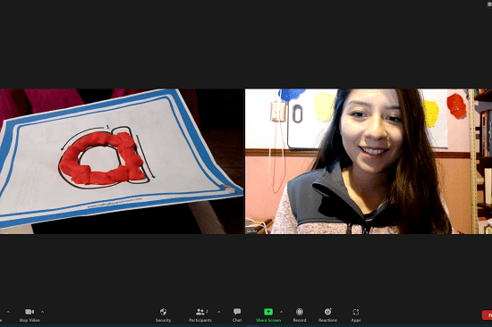Screen dimensions: 492x327
Task: Click the name label on woman's video
Action: pos(251,231)
